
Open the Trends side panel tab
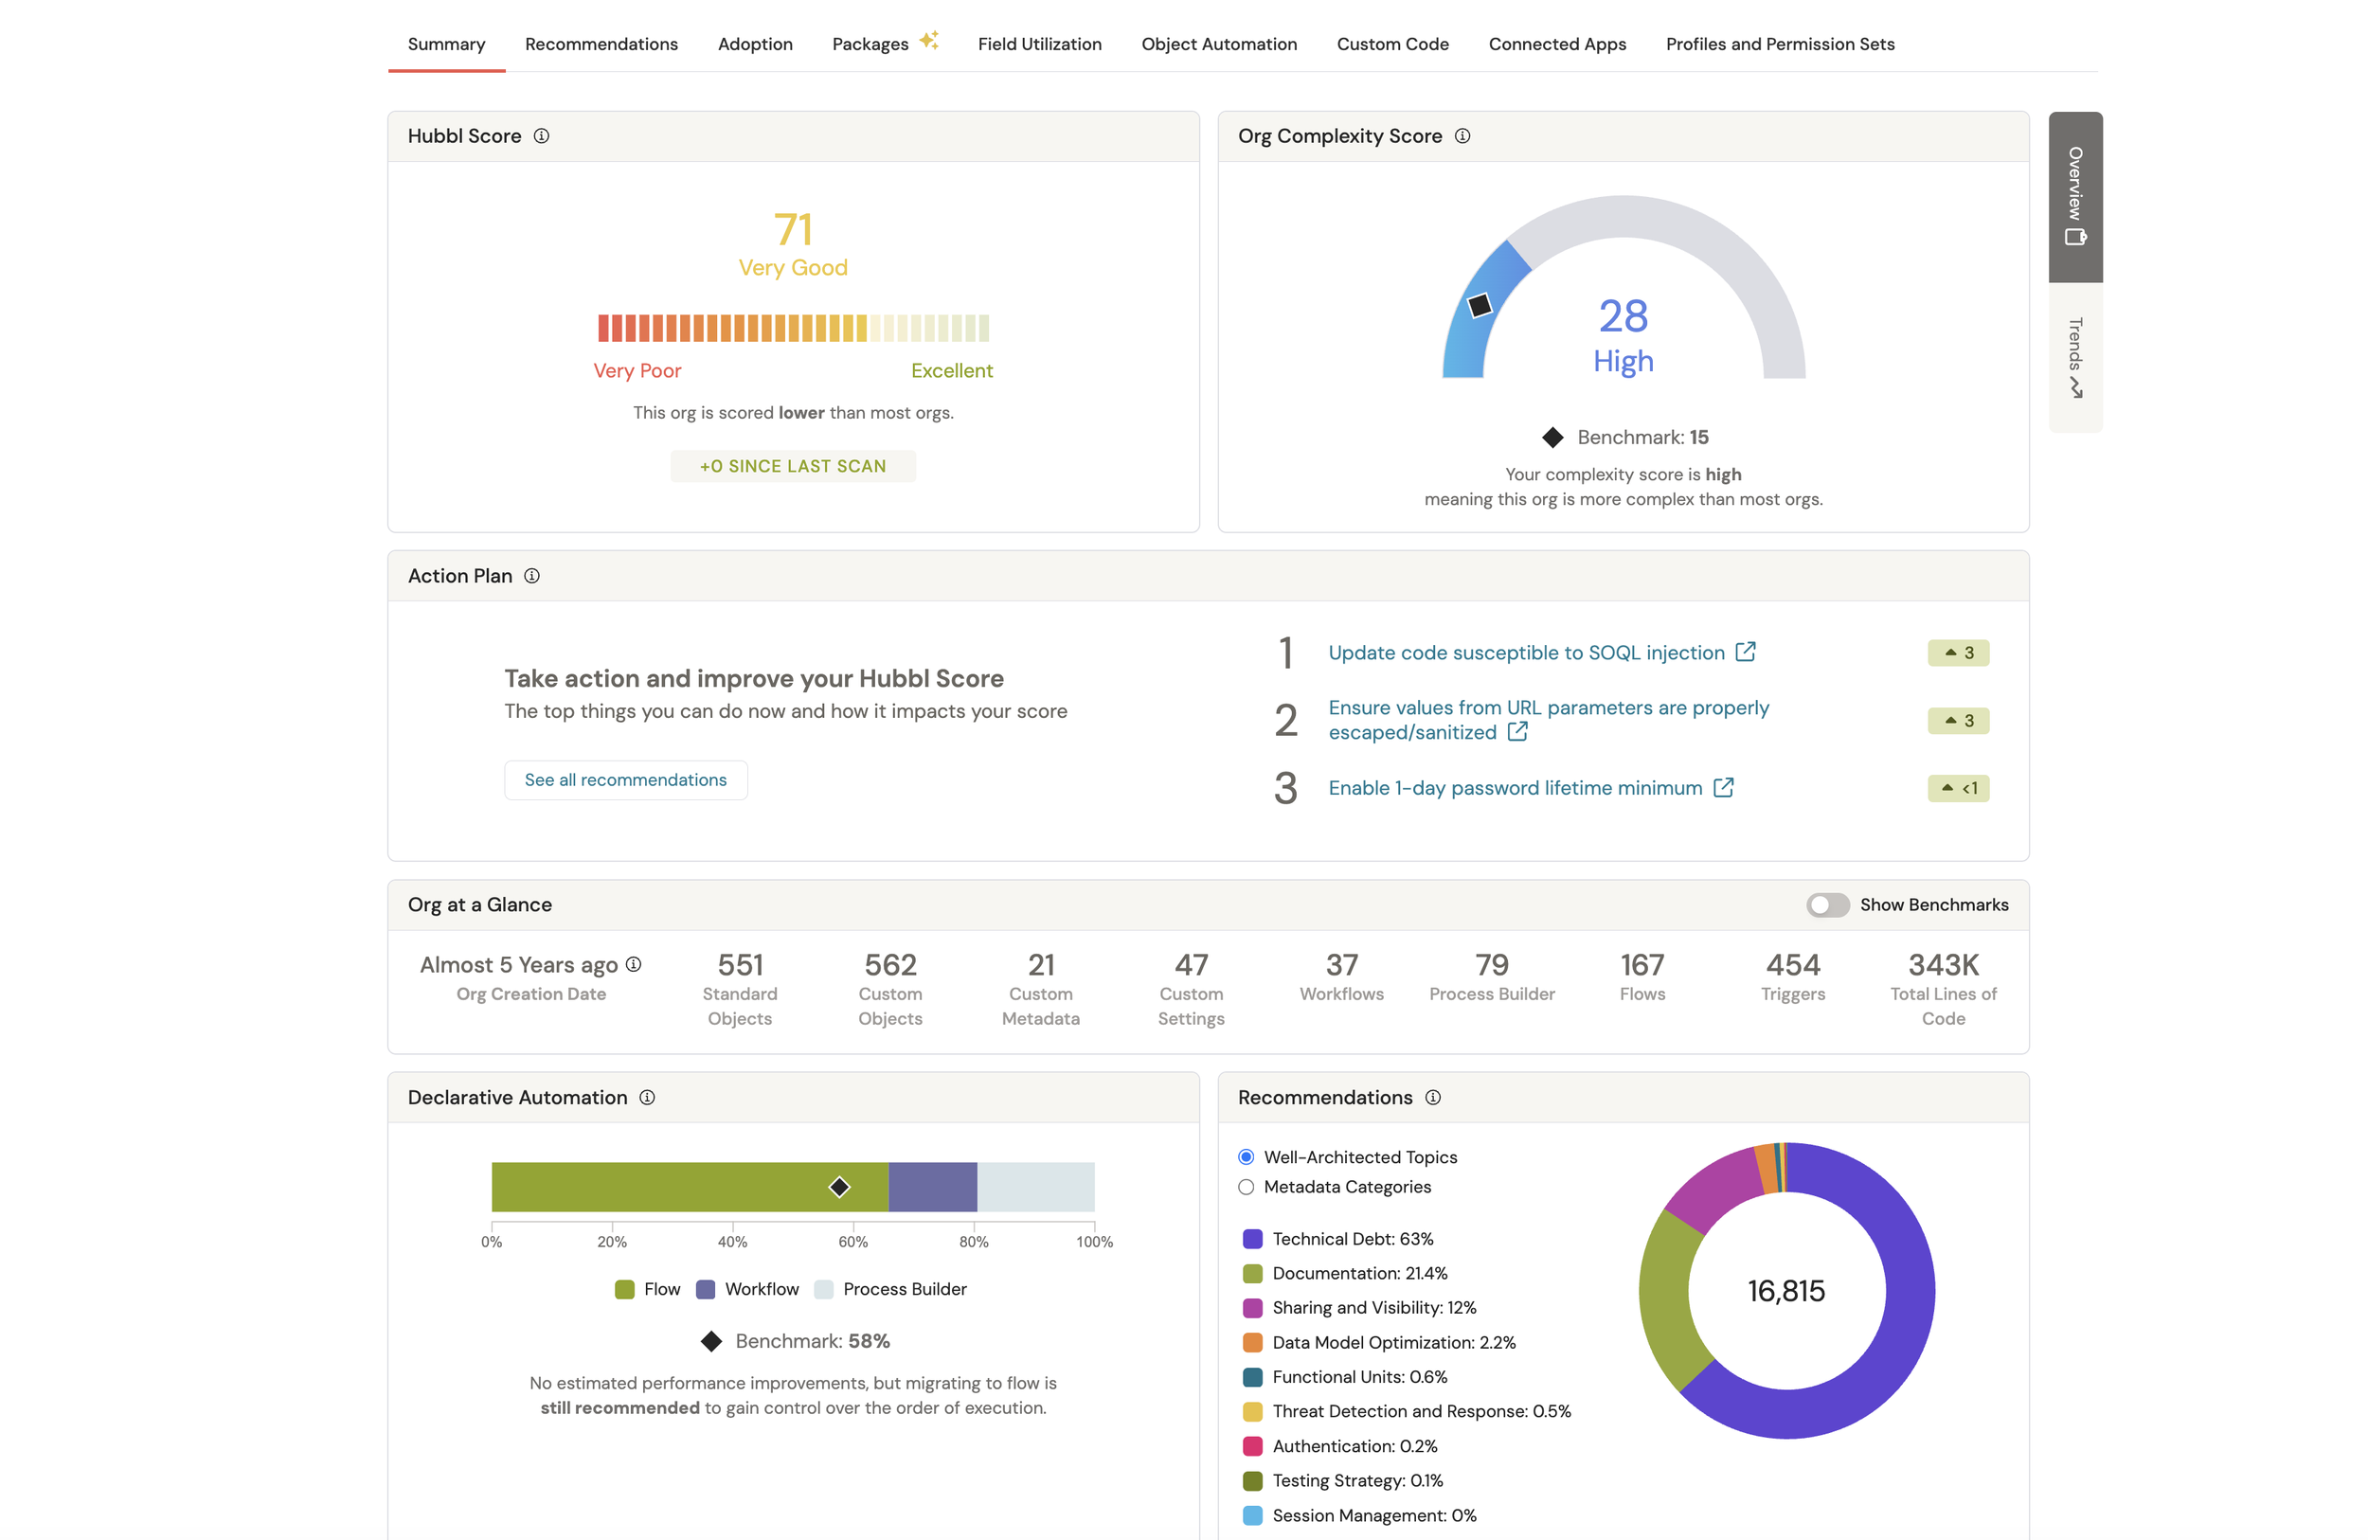coord(2074,358)
